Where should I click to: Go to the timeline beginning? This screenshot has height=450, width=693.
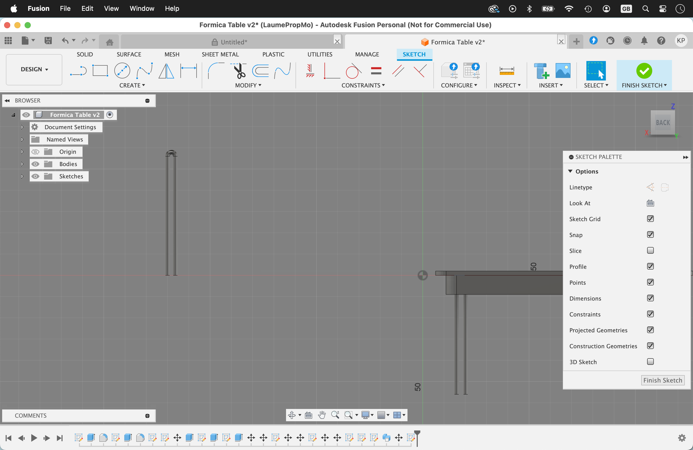[x=8, y=438]
